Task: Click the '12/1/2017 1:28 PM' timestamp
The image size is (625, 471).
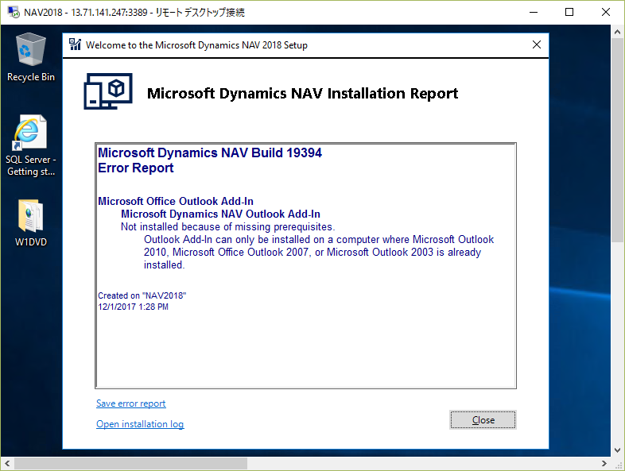Action: [x=133, y=307]
